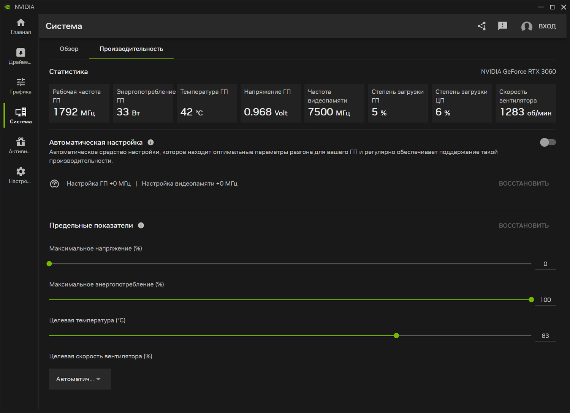This screenshot has height=413, width=570.
Task: Select the Производительность tab
Action: coord(131,49)
